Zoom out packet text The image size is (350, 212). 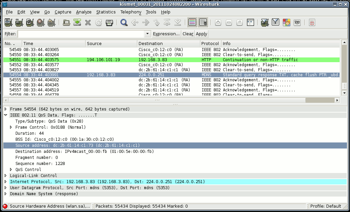click(229, 23)
